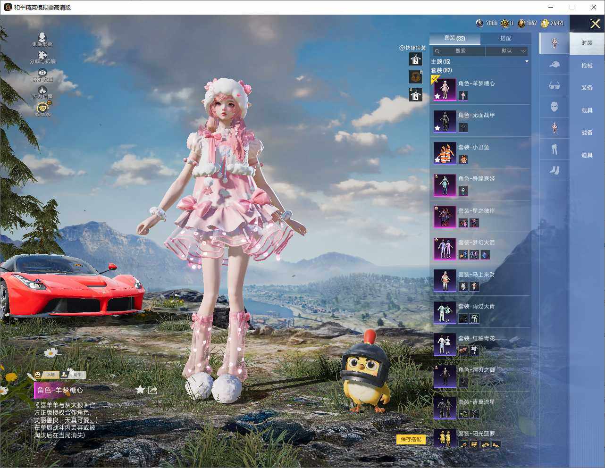Select the face mask category icon
This screenshot has height=468, width=605.
coord(554,107)
